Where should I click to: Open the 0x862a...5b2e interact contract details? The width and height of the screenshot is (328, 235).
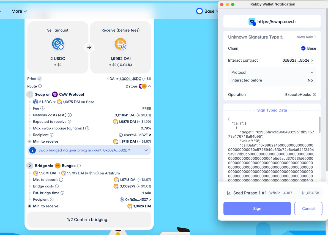tap(298, 60)
